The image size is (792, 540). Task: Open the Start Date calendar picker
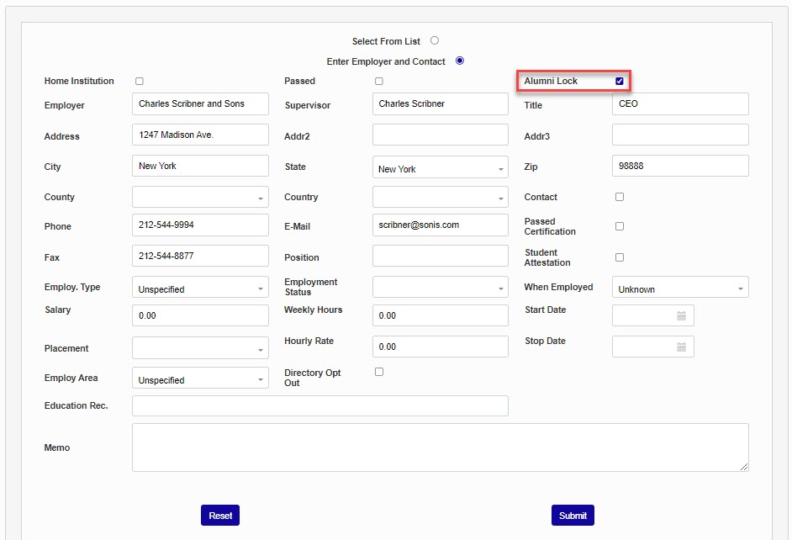(x=681, y=316)
